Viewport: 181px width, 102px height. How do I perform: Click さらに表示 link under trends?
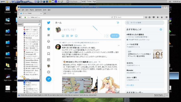pos(130,85)
